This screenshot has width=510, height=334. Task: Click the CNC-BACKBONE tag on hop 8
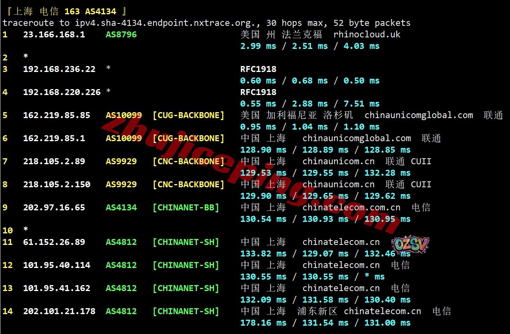click(x=188, y=184)
